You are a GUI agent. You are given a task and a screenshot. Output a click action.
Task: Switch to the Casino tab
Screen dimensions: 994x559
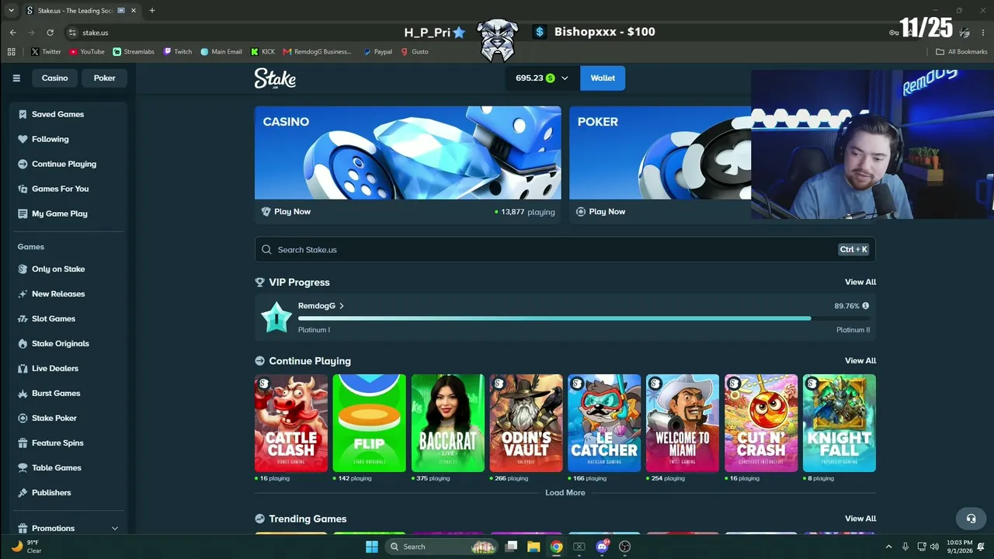coord(55,78)
